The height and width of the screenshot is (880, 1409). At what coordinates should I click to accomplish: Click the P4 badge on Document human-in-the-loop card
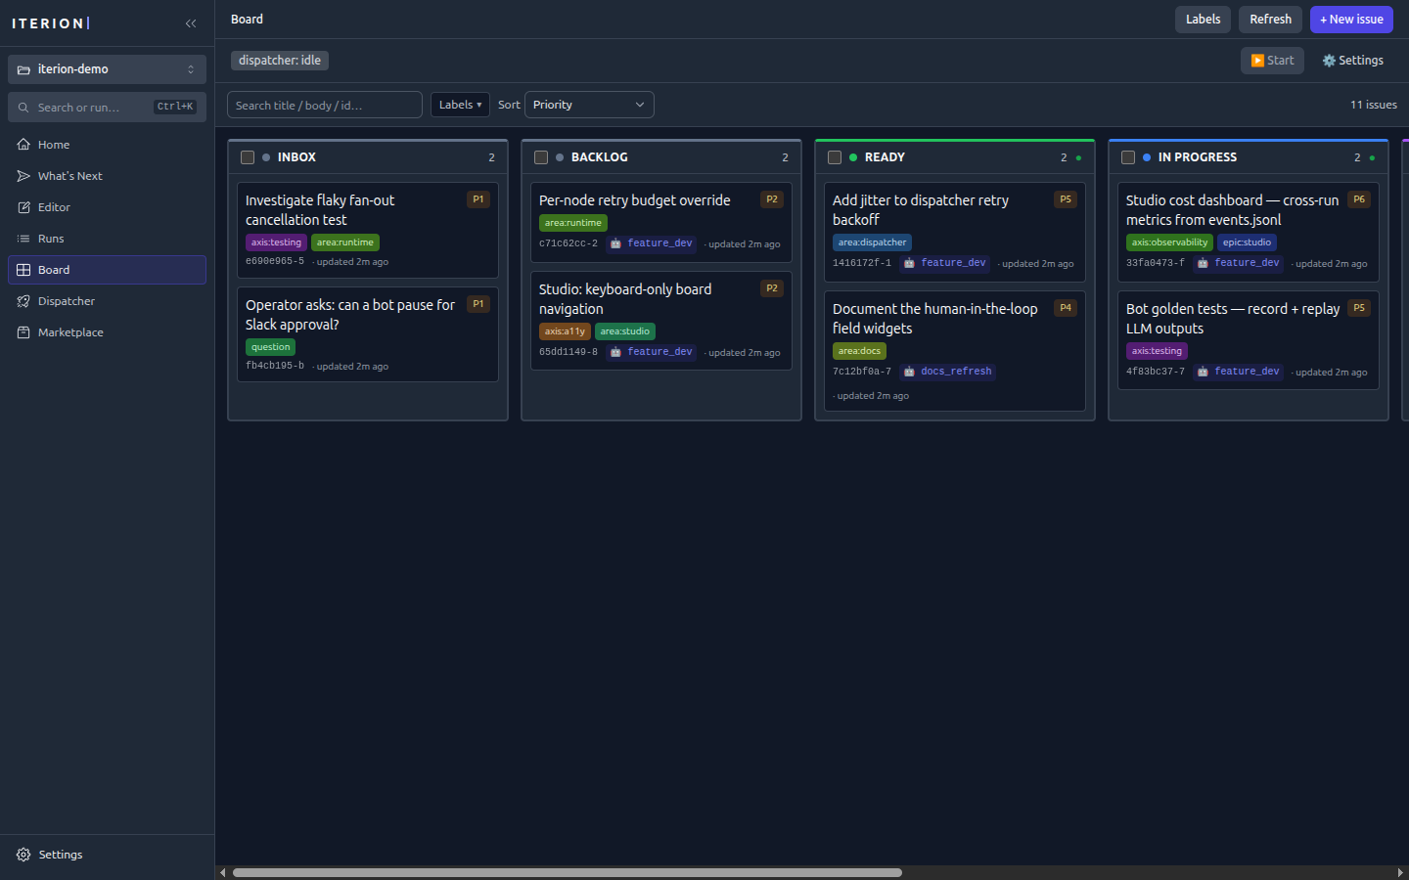[1066, 308]
